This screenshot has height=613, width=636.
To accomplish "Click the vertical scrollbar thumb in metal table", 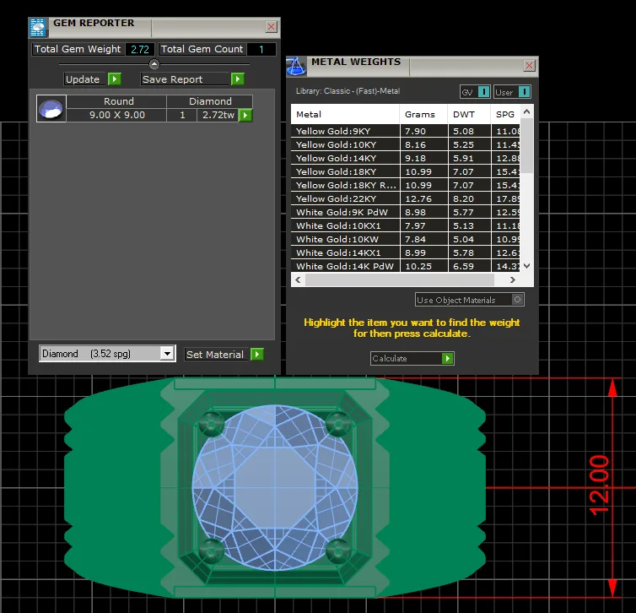I will tap(526, 146).
